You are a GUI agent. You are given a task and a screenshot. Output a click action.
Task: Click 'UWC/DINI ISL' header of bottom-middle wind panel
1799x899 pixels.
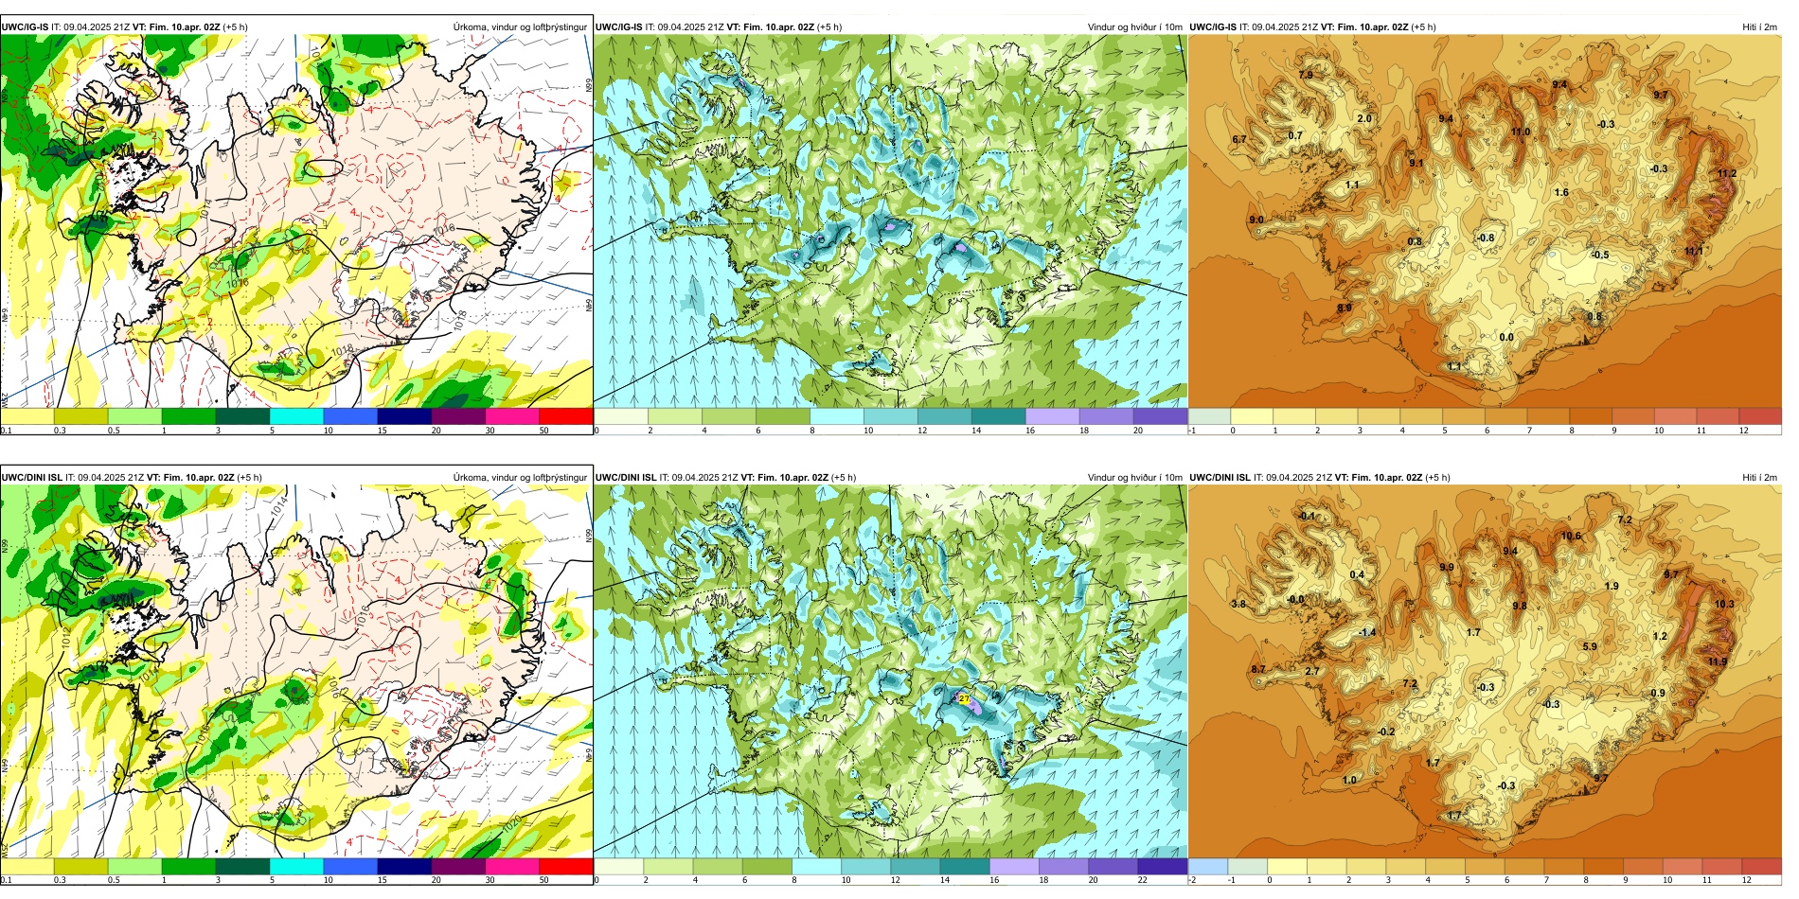(x=626, y=478)
